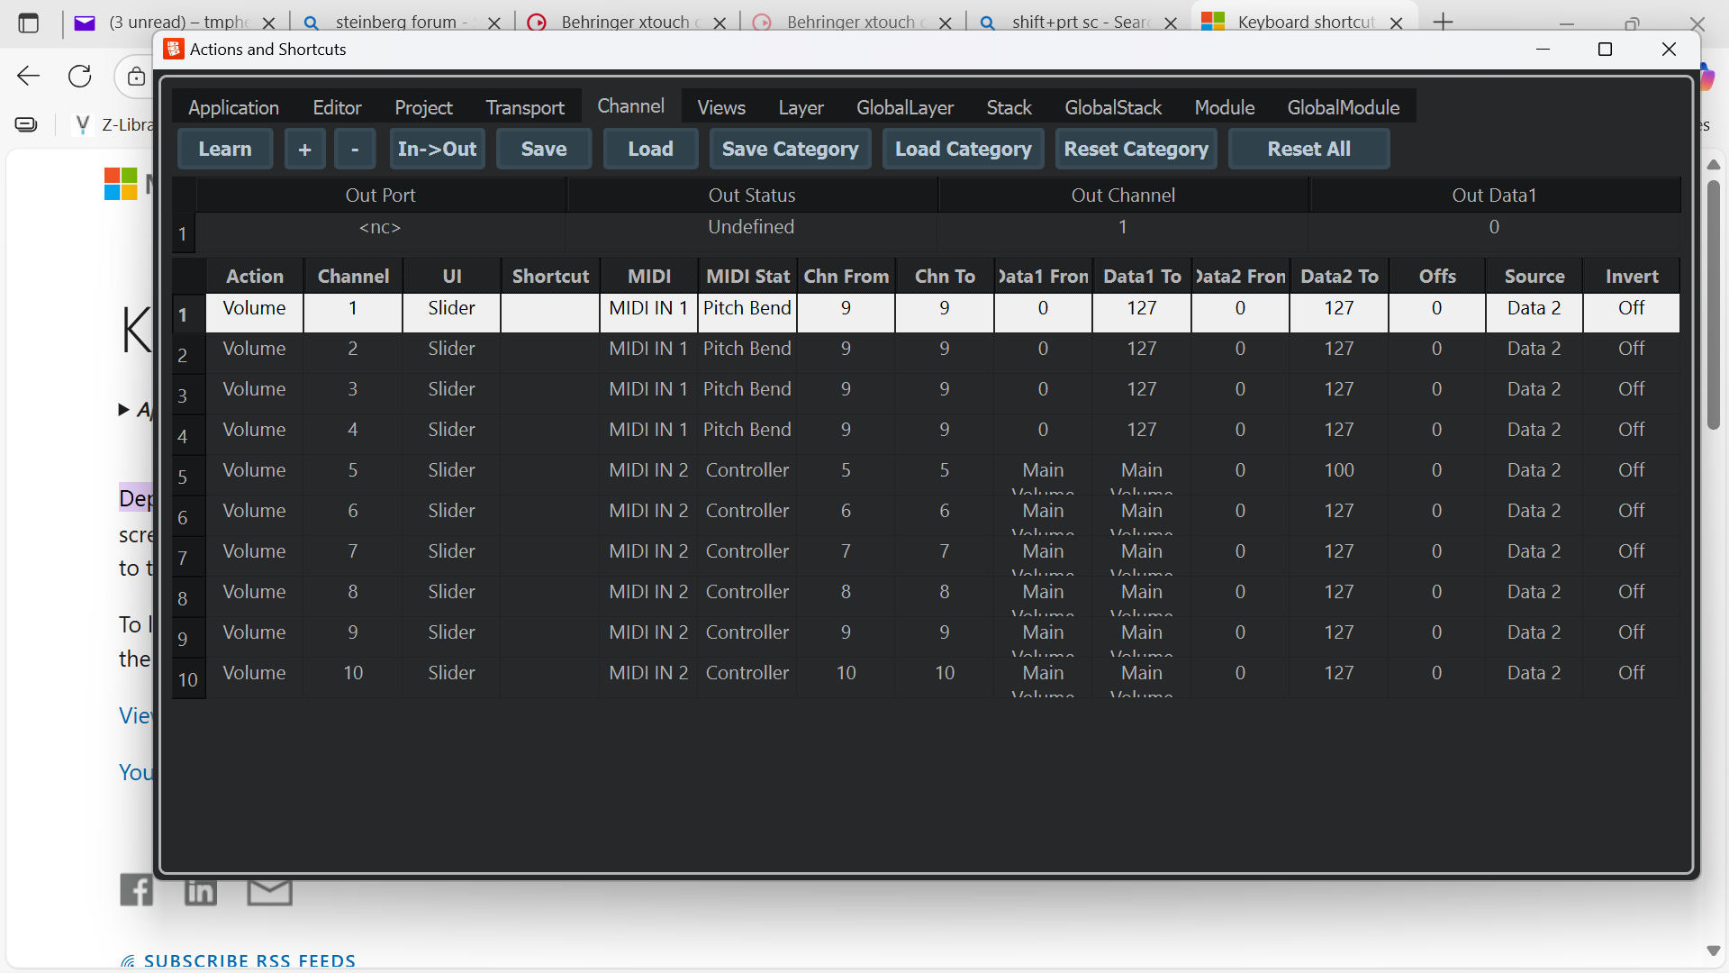The height and width of the screenshot is (973, 1729).
Task: Click the LinkedIn share icon
Action: point(200,892)
